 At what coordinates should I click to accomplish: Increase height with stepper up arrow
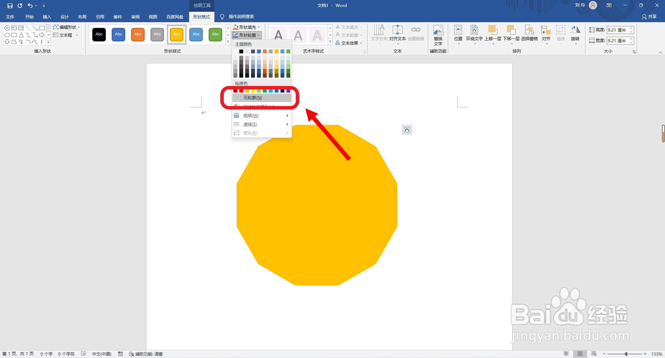click(x=631, y=28)
